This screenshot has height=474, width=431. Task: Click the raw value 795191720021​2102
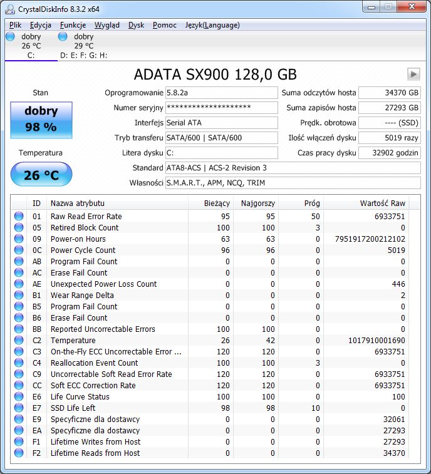[370, 239]
